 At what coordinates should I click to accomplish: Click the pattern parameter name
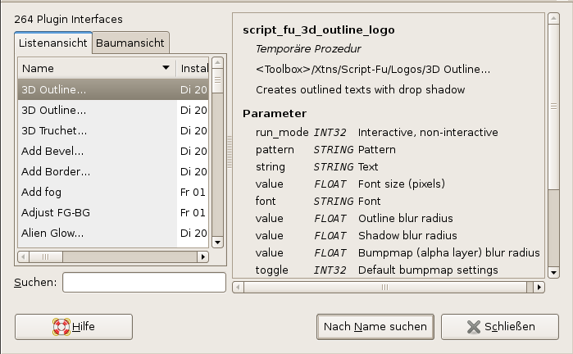pyautogui.click(x=275, y=150)
